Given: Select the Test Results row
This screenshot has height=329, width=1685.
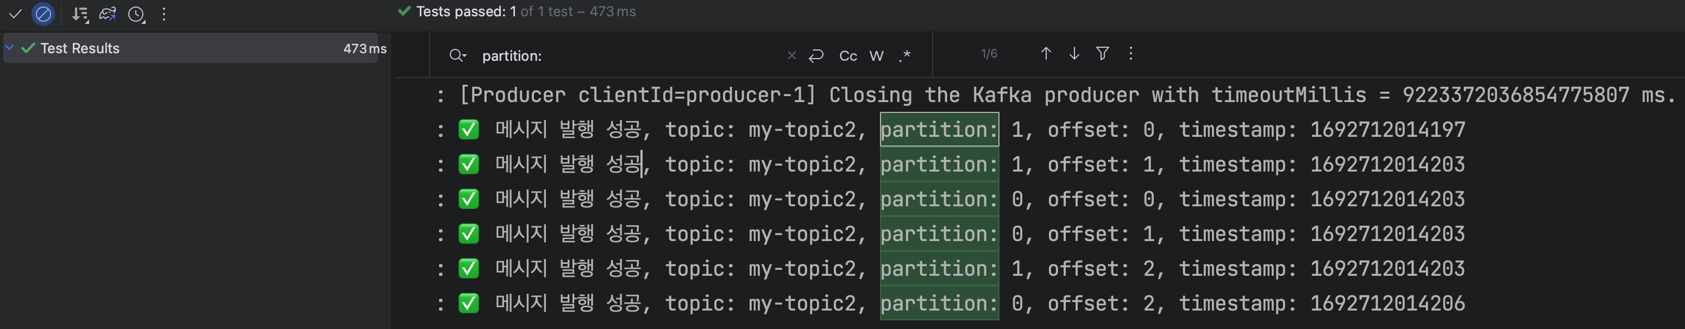Looking at the screenshot, I should pyautogui.click(x=191, y=48).
